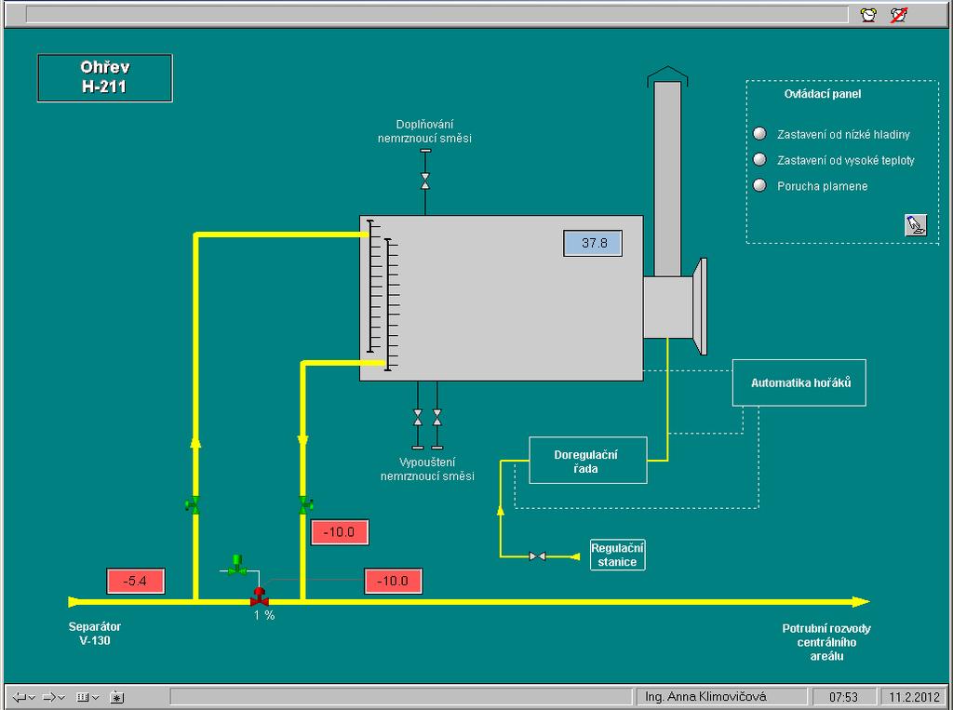This screenshot has height=710, width=953.
Task: Click the alarm clock icon in top bar
Action: point(868,15)
